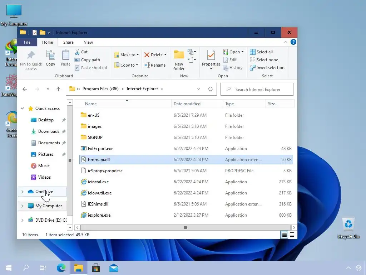Screen dimensions: 366x275
Task: Open the Move to dropdown
Action: pos(127,55)
